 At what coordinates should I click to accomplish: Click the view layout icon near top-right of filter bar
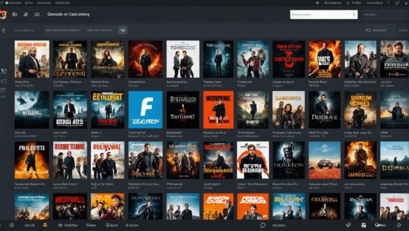click(x=368, y=30)
